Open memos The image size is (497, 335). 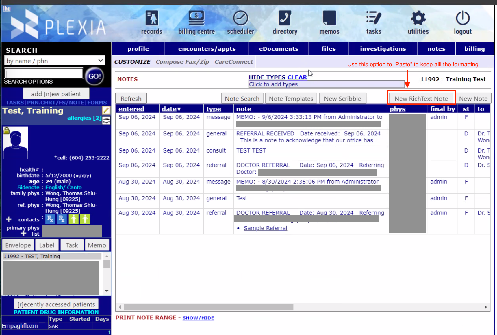pyautogui.click(x=329, y=22)
